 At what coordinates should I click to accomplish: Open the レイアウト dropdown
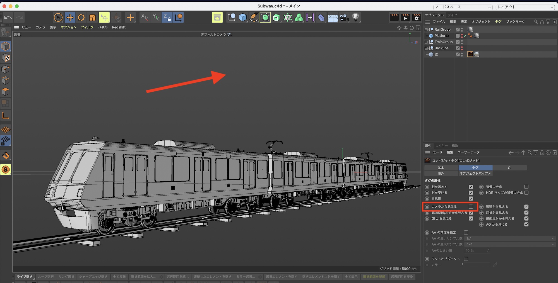525,7
